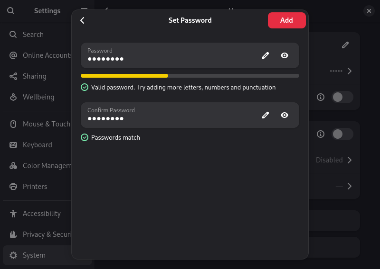Screen dimensions: 380x269
Task: Open the row chevron next to the dash
Action: pyautogui.click(x=350, y=186)
